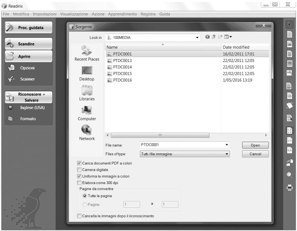This screenshot has width=297, height=231.
Task: Sort by the Name column header
Action: tap(163, 47)
